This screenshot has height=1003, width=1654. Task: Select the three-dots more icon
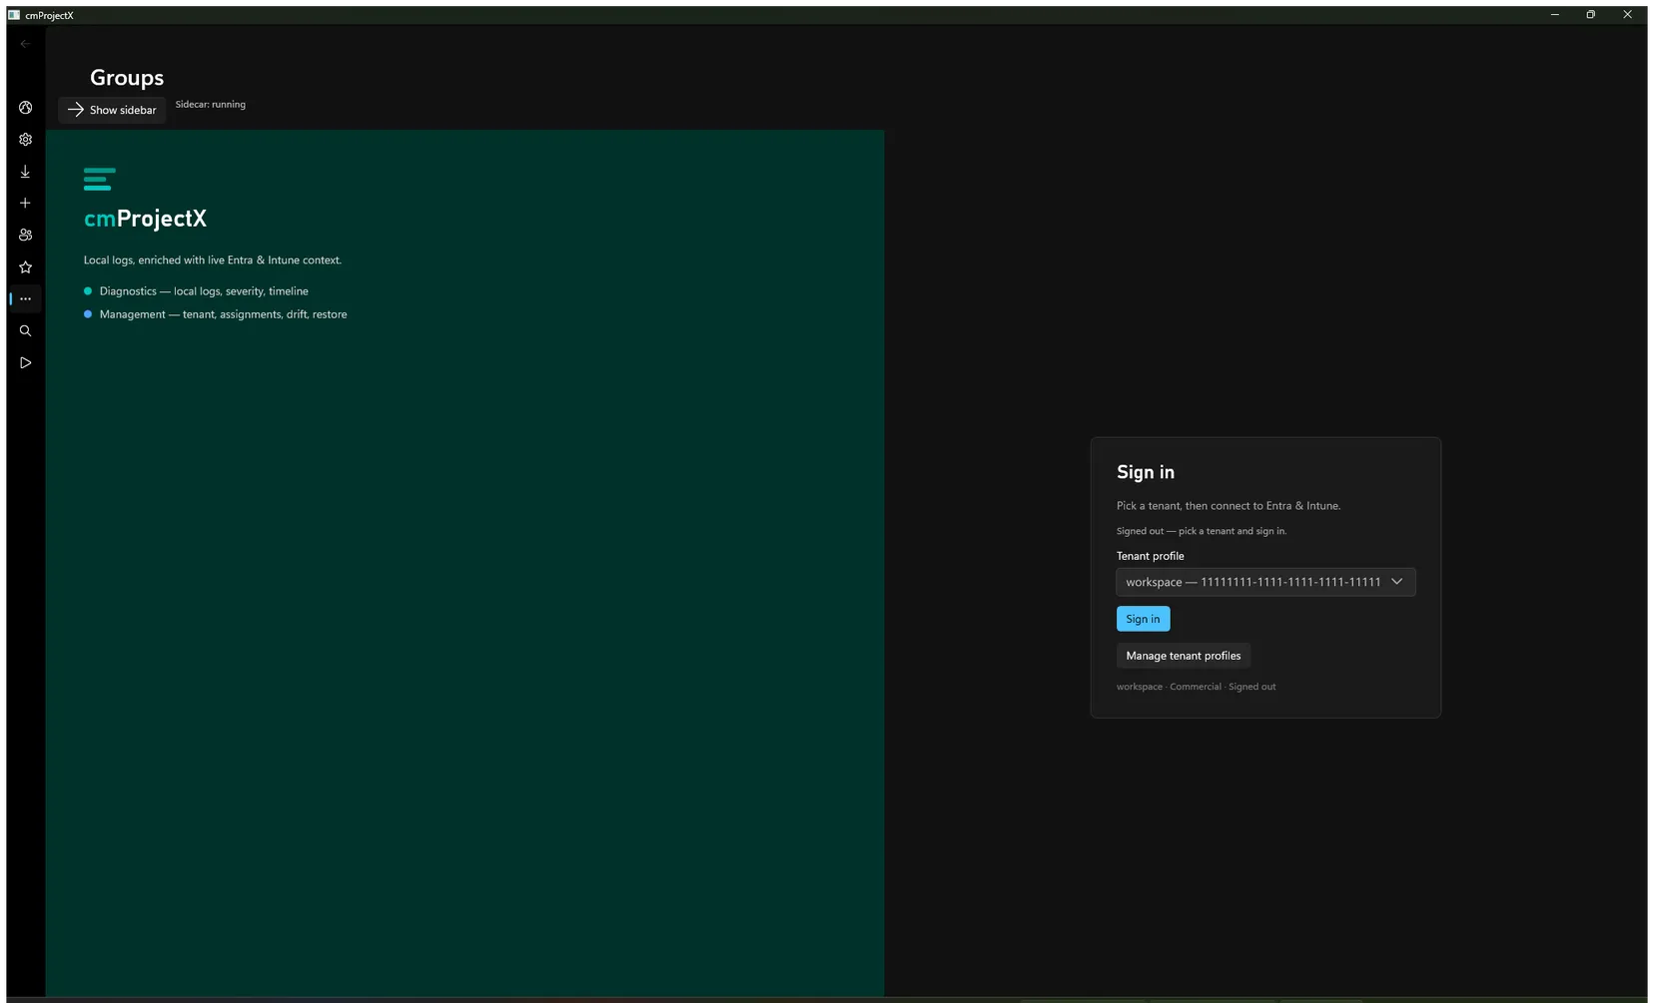(25, 299)
